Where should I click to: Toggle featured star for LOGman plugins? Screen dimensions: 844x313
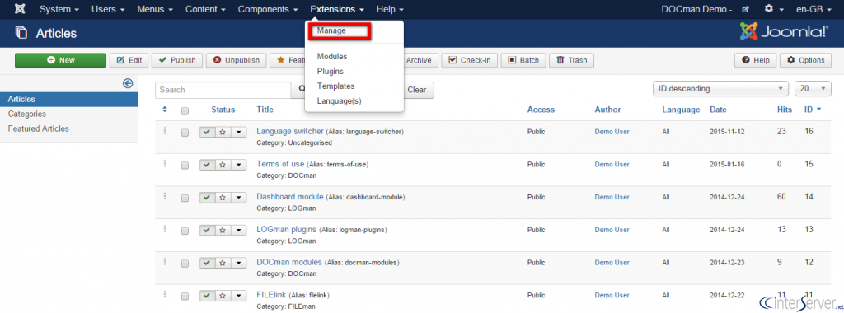point(222,230)
